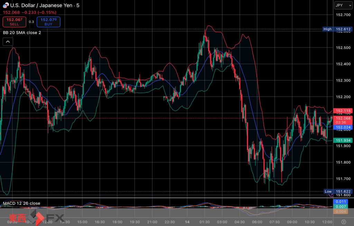This screenshot has width=354, height=226.
Task: Click the BB 20 SMA close 2 indicator label
Action: point(22,32)
